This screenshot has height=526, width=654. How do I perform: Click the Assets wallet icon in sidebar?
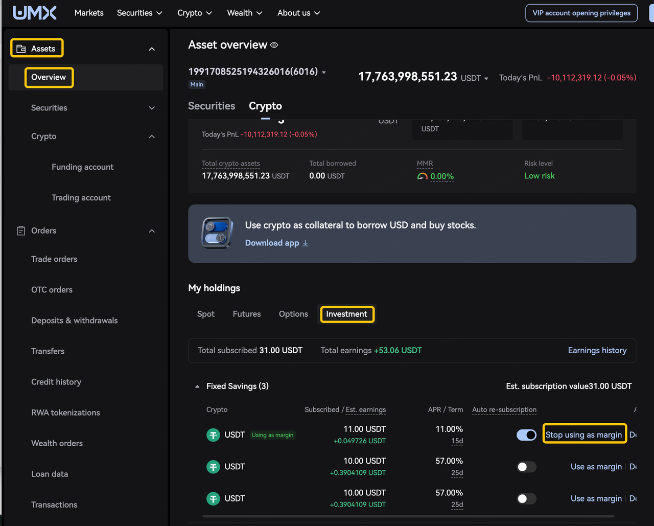pyautogui.click(x=21, y=49)
